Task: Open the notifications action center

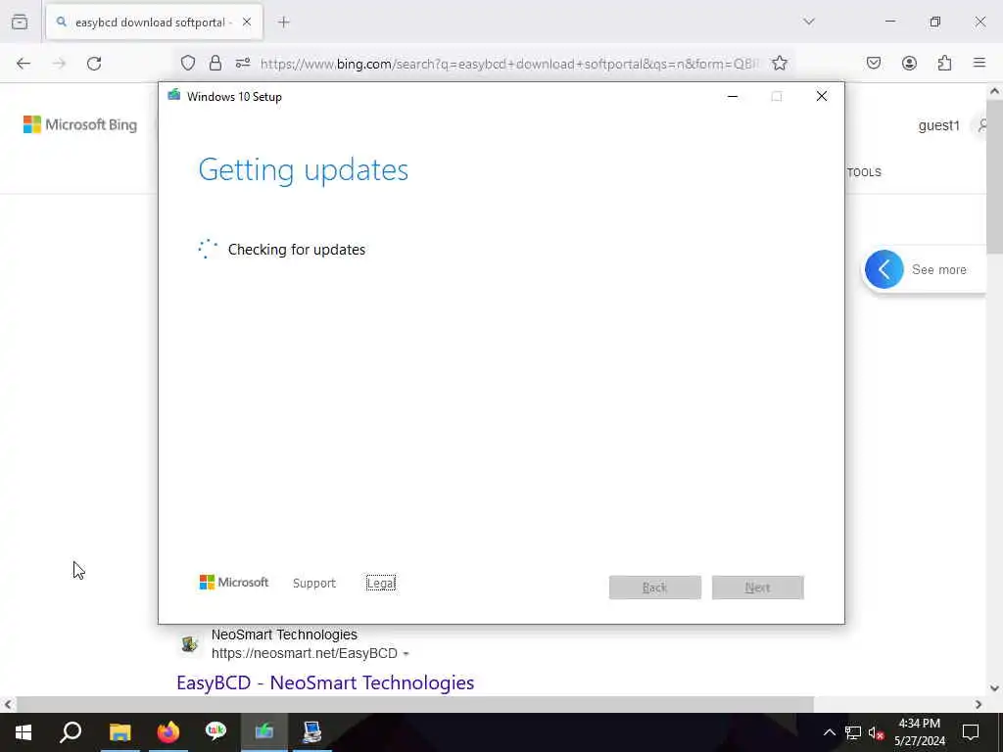Action: (x=971, y=732)
